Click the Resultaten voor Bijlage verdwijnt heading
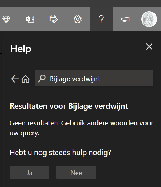 69,106
